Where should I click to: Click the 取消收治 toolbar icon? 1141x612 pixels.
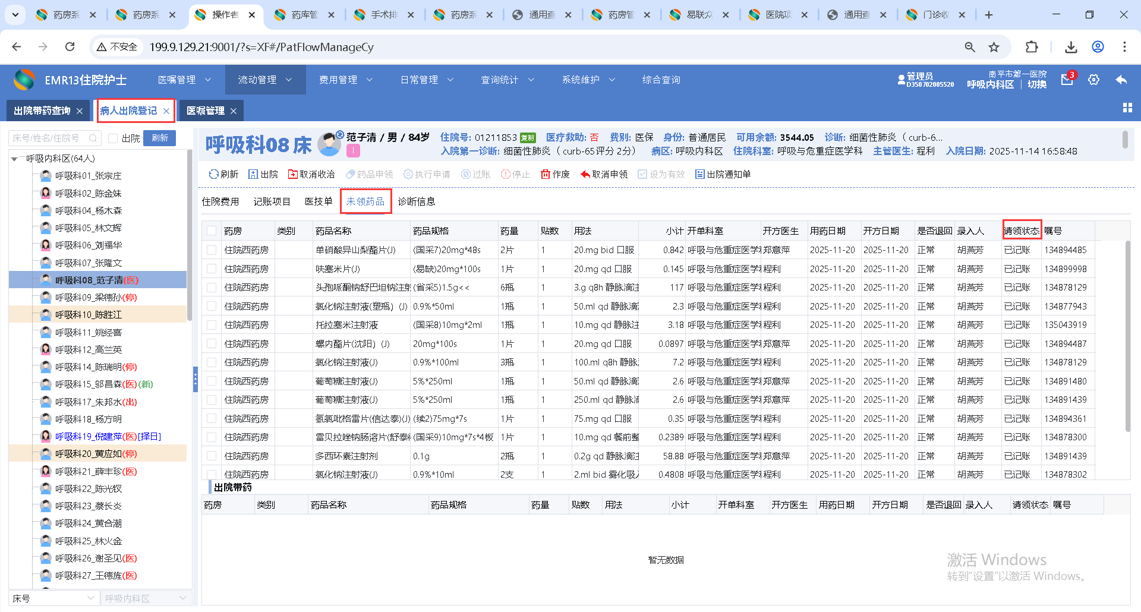click(293, 174)
